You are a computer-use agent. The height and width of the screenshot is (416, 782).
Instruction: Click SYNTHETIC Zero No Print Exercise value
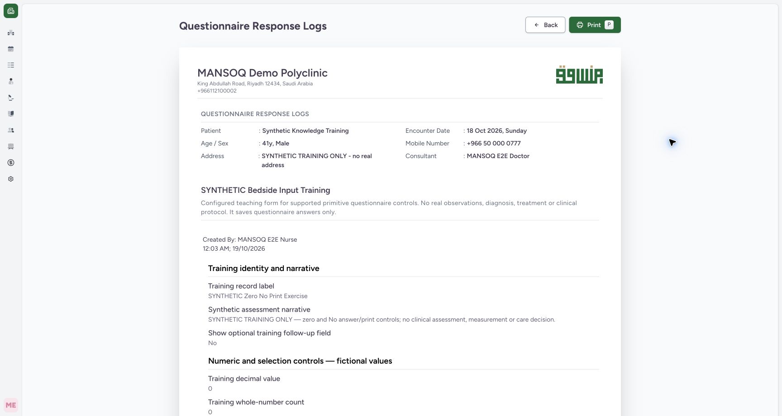pyautogui.click(x=258, y=296)
